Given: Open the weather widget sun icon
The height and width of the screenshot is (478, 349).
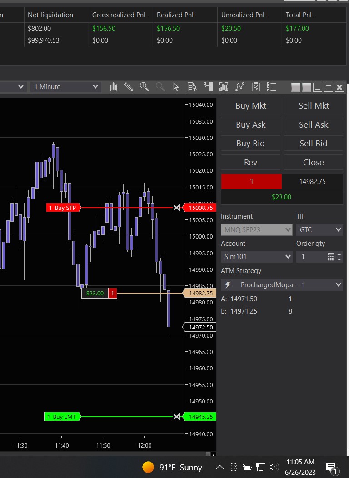Looking at the screenshot, I should (148, 467).
